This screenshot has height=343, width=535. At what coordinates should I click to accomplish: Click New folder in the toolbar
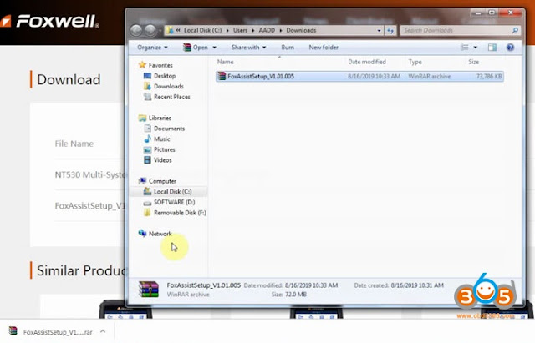coord(324,48)
